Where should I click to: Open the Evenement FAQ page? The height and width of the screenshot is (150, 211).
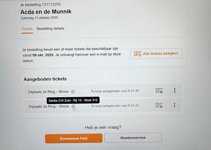click(74, 139)
